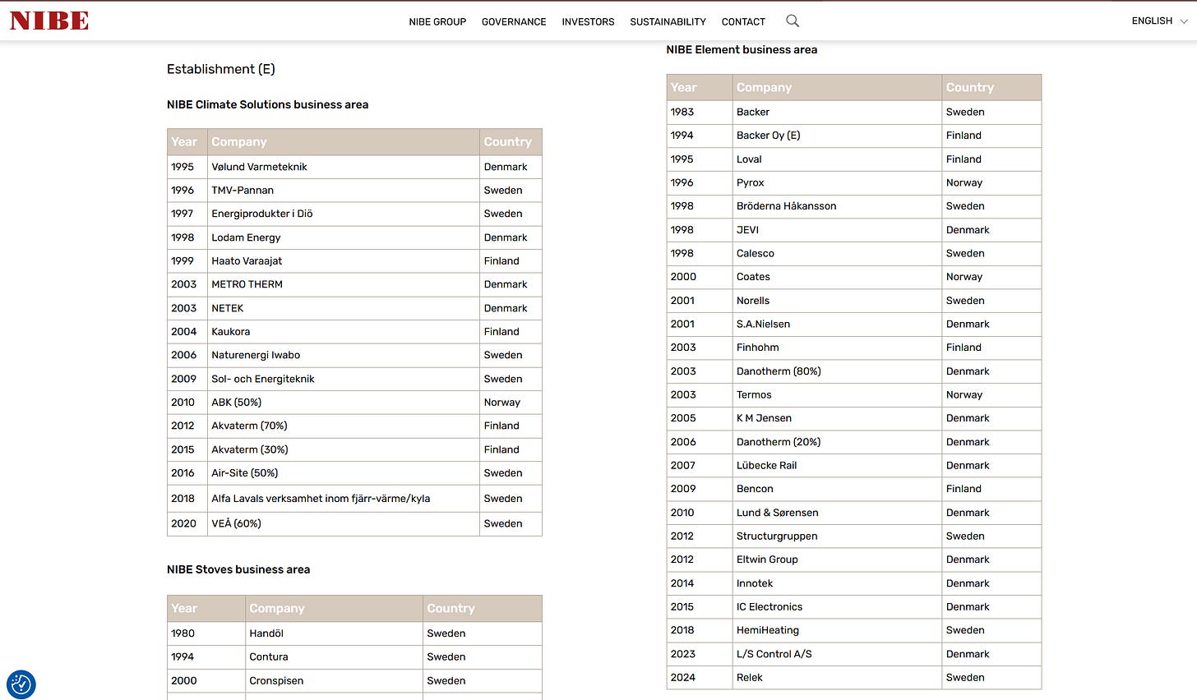Screen dimensions: 1197x700
Task: Click the 2024 year cell
Action: pos(700,678)
